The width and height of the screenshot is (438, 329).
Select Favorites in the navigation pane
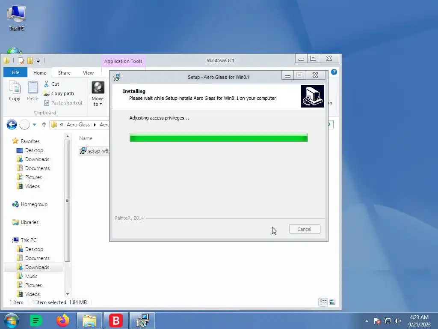click(x=26, y=141)
